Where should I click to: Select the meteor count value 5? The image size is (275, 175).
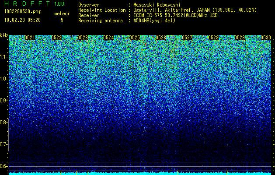point(62,20)
